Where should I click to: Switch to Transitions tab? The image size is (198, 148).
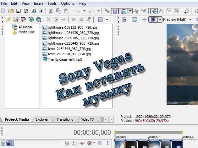[65, 119]
